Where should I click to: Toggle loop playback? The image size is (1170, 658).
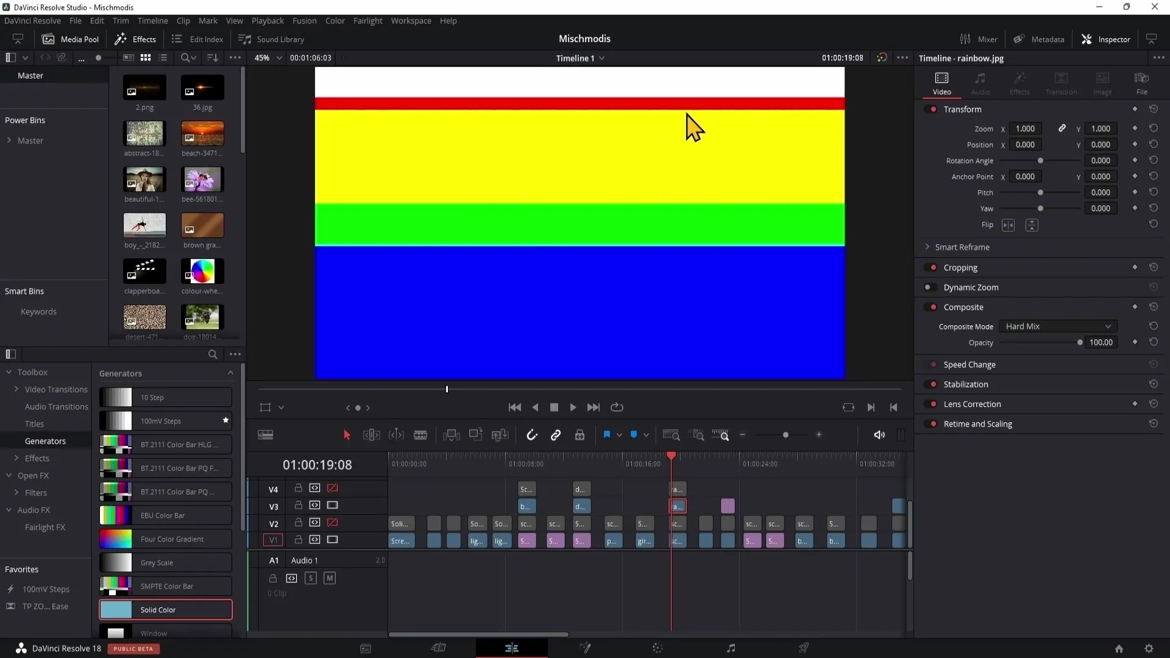(x=617, y=408)
